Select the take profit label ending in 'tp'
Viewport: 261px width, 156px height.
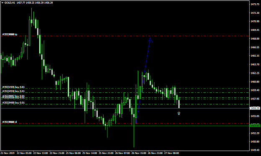[10, 35]
